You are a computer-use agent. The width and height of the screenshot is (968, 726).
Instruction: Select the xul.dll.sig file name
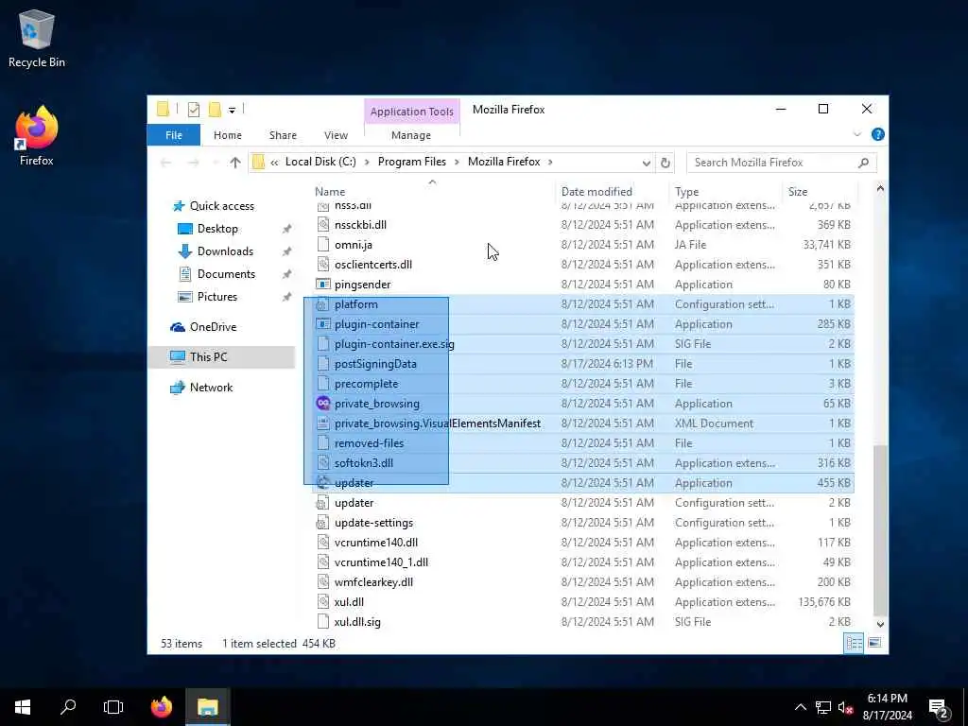(357, 622)
